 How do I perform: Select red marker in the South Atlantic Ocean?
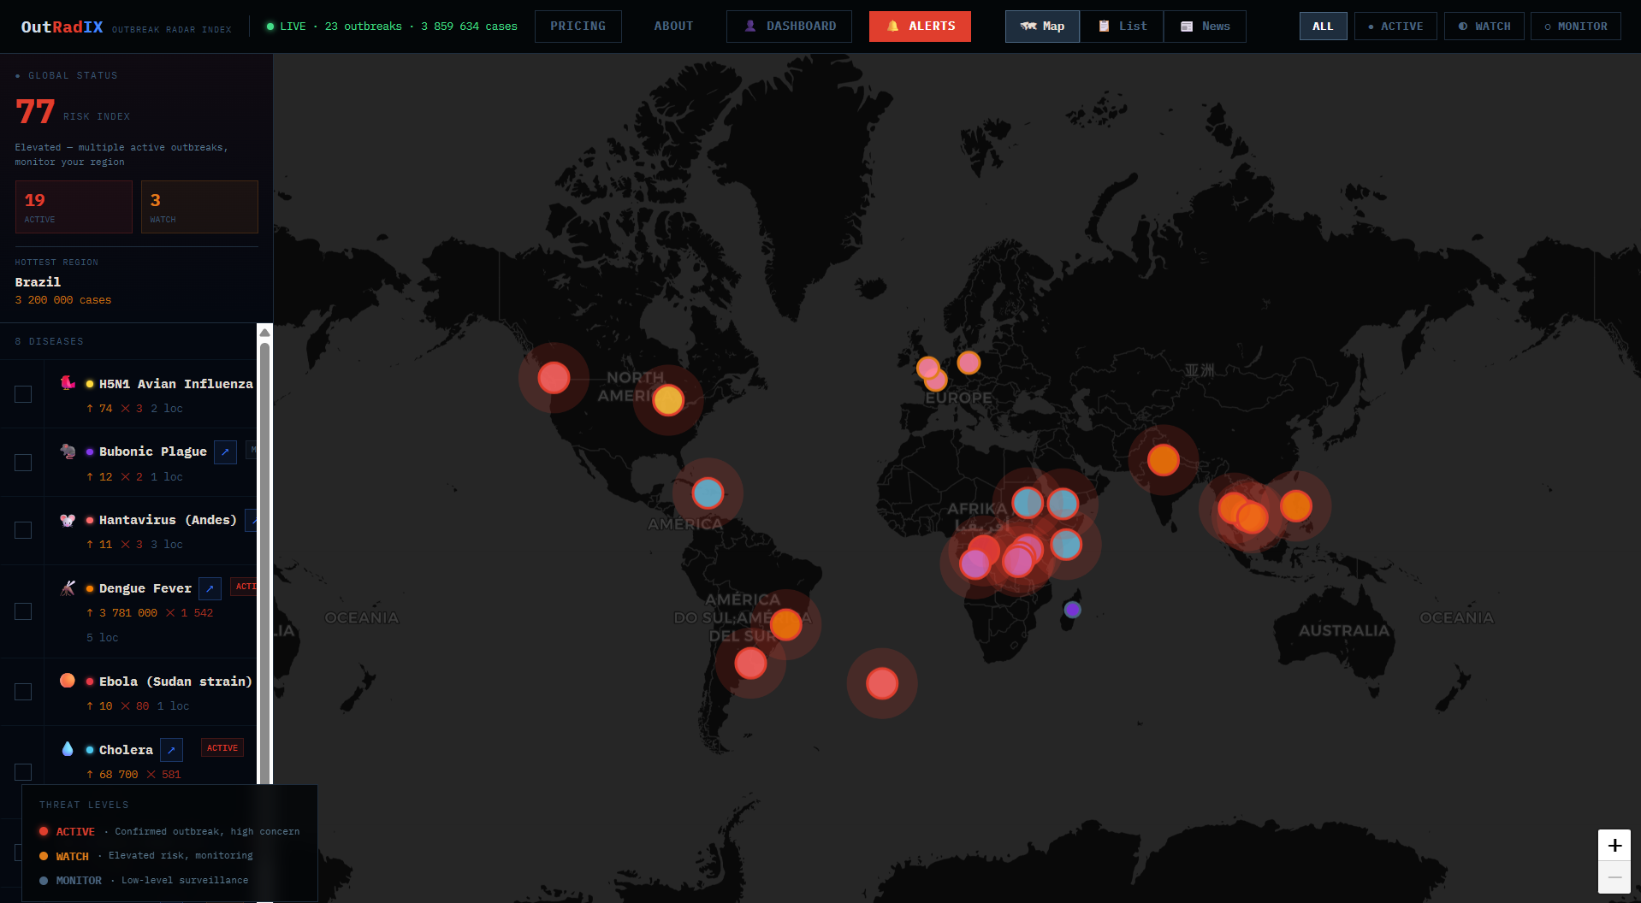pos(882,683)
